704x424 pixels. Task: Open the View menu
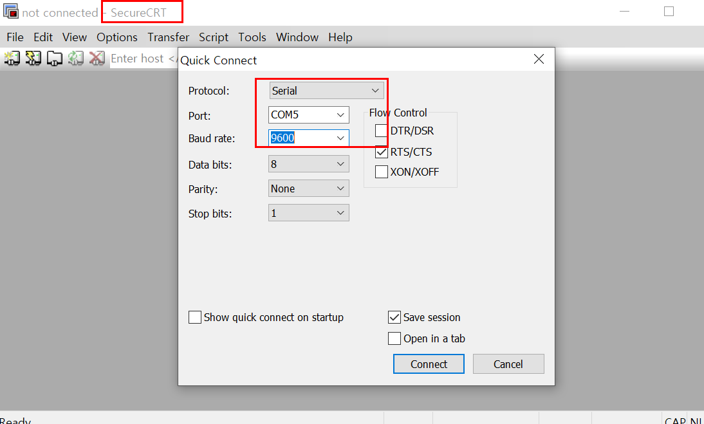coord(74,37)
